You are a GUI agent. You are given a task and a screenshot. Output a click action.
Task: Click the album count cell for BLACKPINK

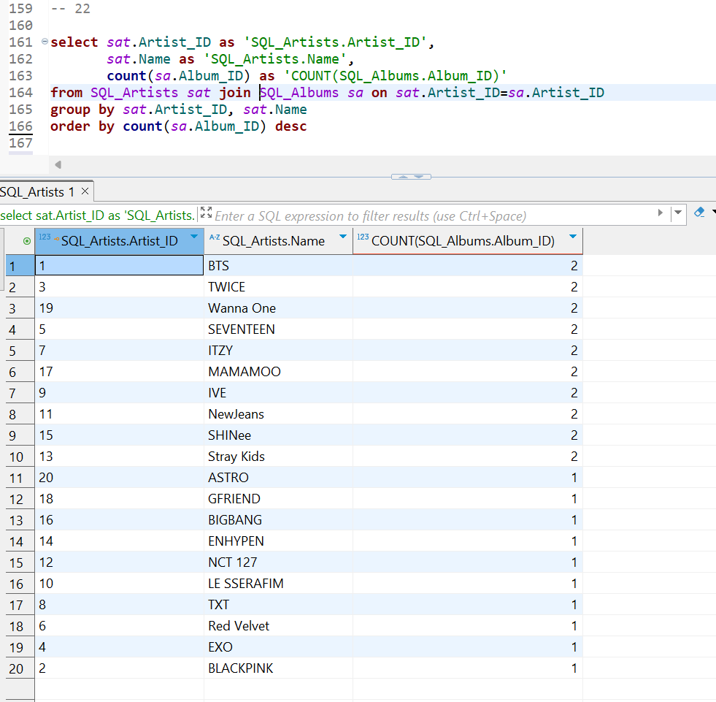(468, 668)
